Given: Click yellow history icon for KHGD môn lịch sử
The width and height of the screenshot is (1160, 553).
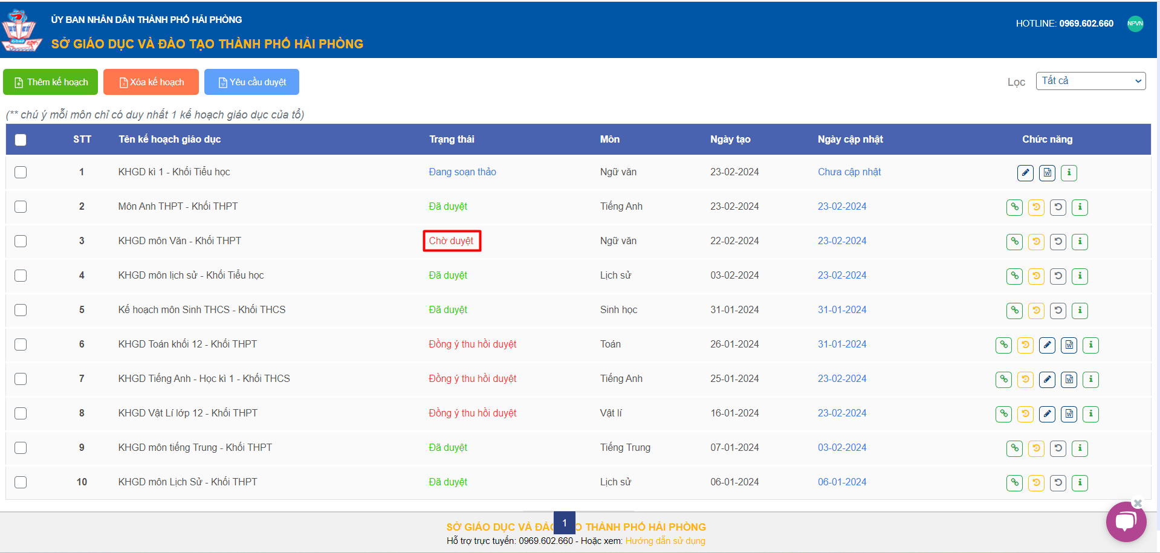Looking at the screenshot, I should (x=1036, y=276).
